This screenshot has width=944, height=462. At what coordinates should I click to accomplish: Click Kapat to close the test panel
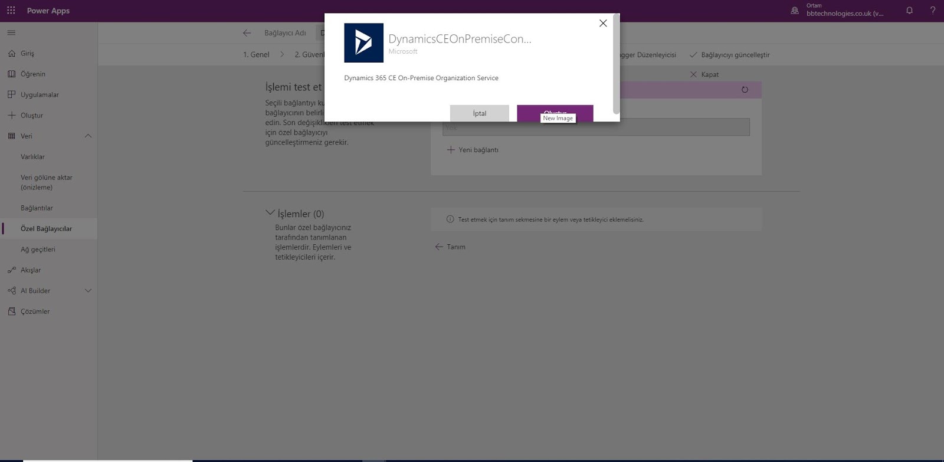click(x=710, y=74)
